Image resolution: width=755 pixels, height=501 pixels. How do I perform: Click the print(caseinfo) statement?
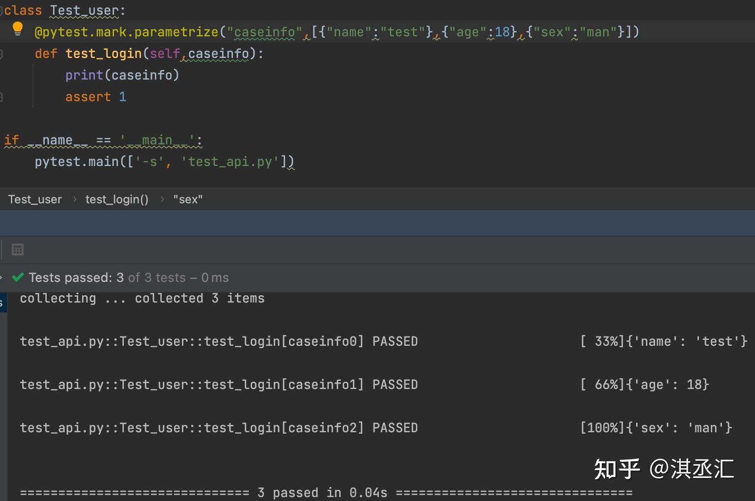[122, 75]
